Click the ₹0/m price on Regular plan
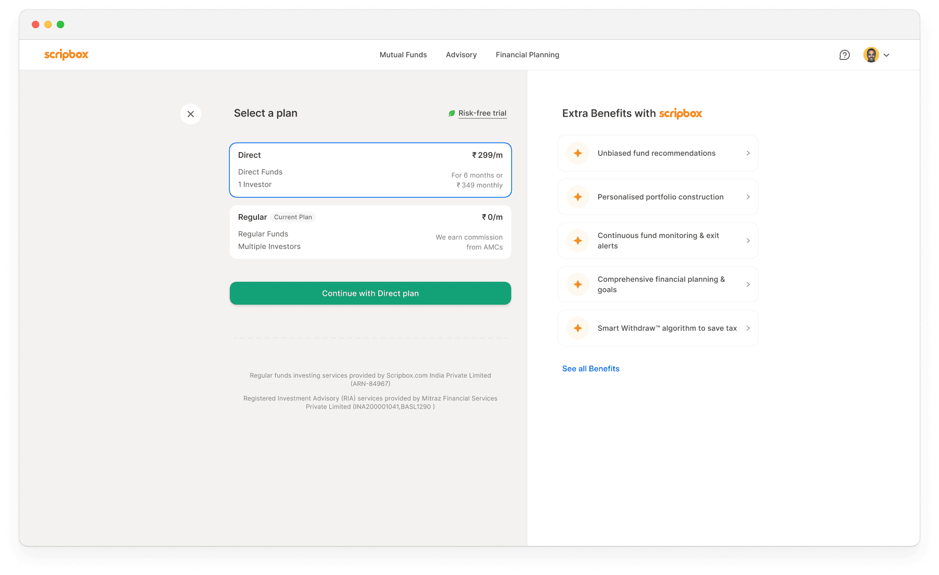Image resolution: width=939 pixels, height=575 pixels. pyautogui.click(x=492, y=217)
